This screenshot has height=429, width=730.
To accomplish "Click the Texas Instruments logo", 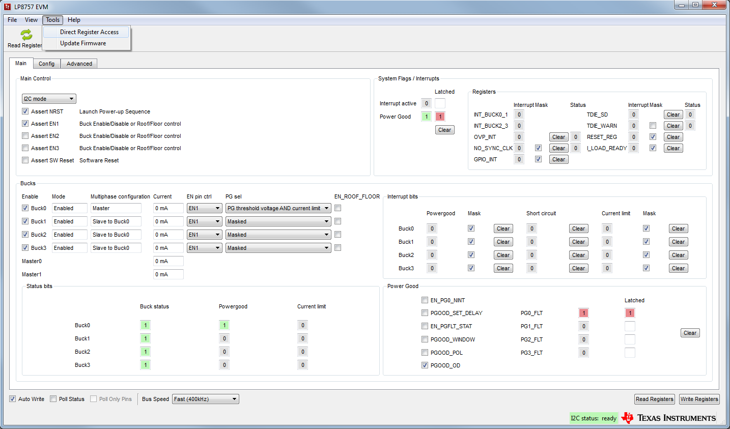I will [x=668, y=418].
